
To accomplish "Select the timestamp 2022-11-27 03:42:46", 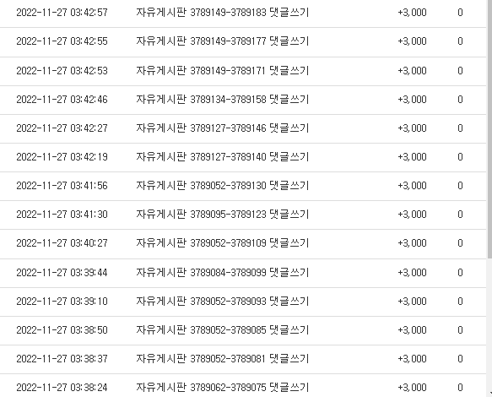I will pyautogui.click(x=62, y=100).
